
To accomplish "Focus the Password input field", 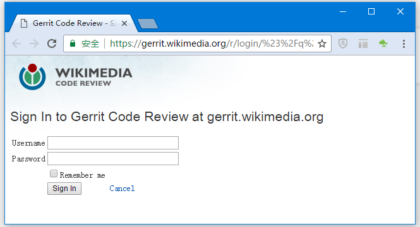I will [x=113, y=158].
